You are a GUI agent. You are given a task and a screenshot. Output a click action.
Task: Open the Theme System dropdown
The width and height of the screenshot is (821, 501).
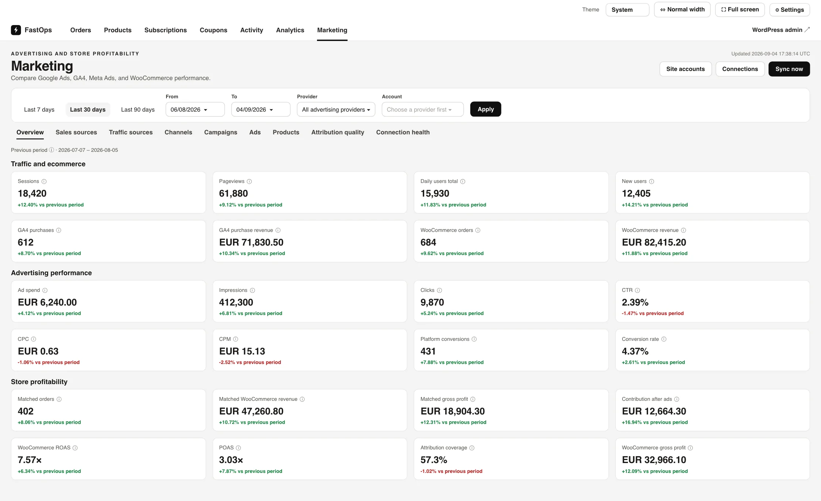pos(628,10)
